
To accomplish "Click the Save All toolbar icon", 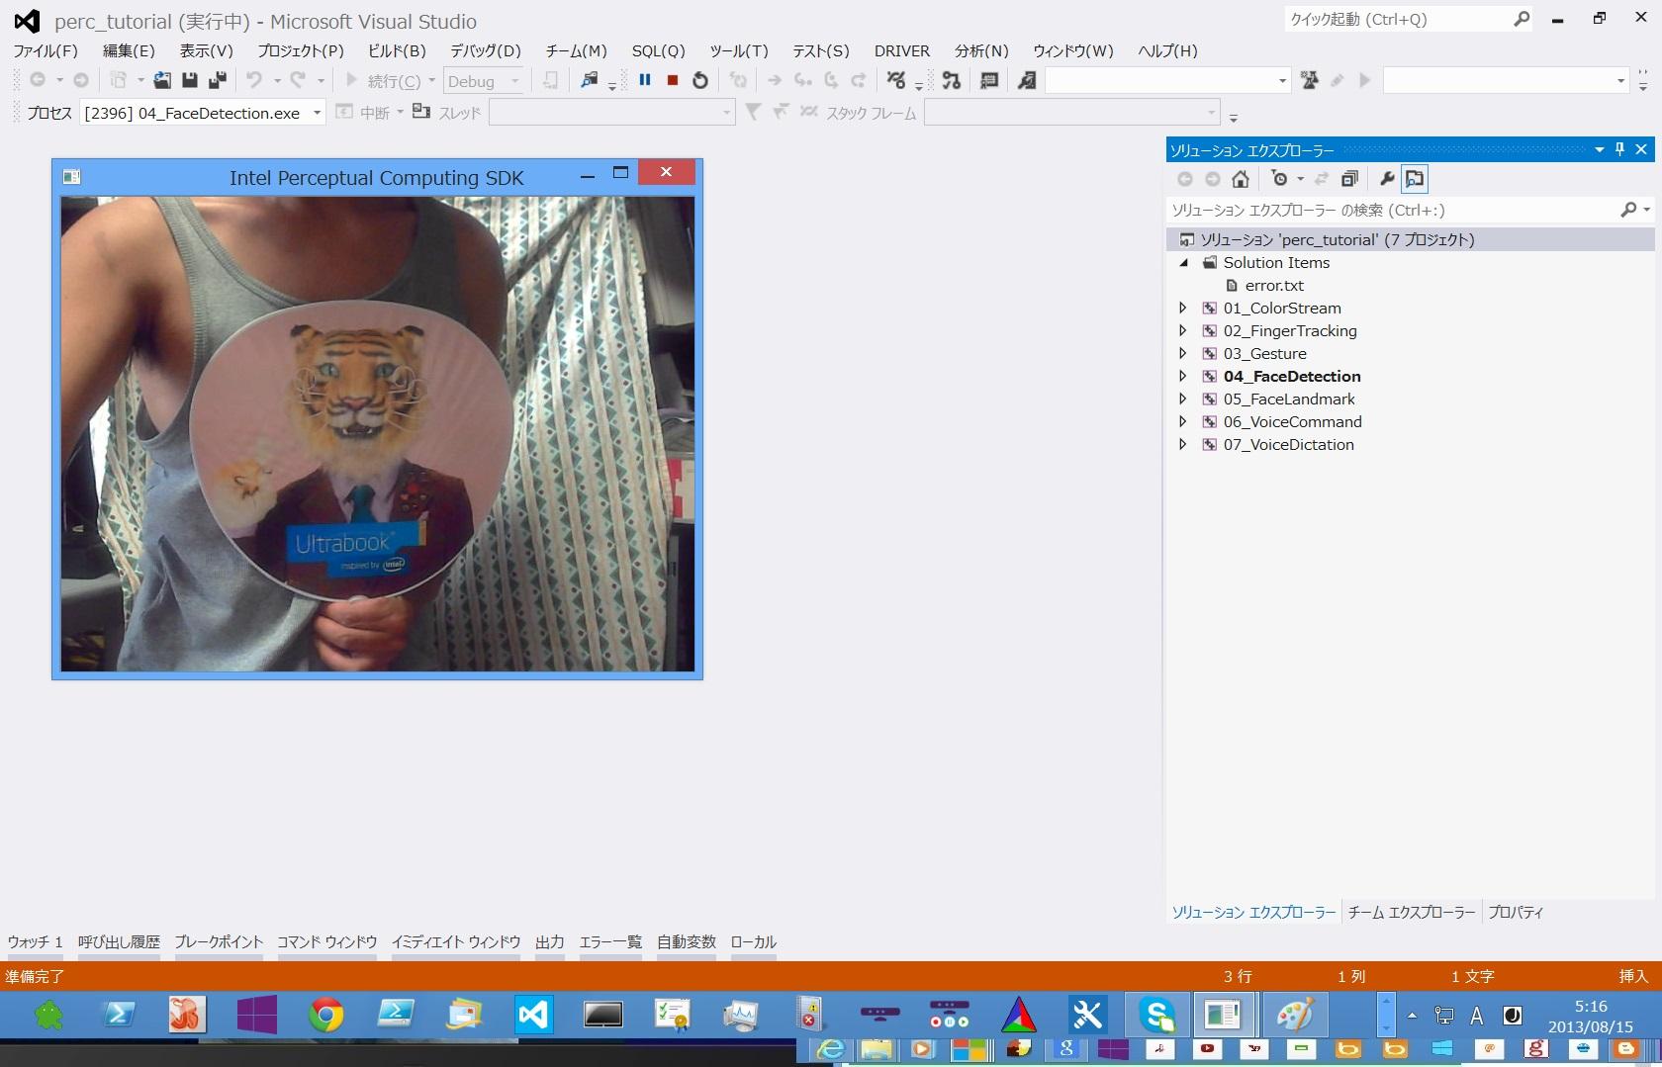I will (217, 81).
